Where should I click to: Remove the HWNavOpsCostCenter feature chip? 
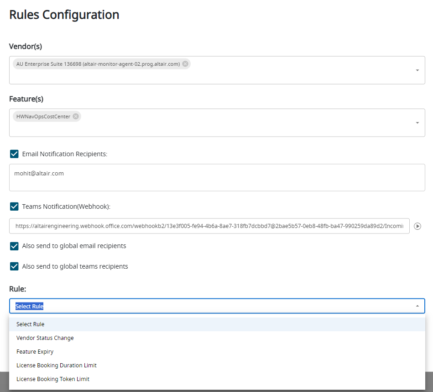pos(76,117)
